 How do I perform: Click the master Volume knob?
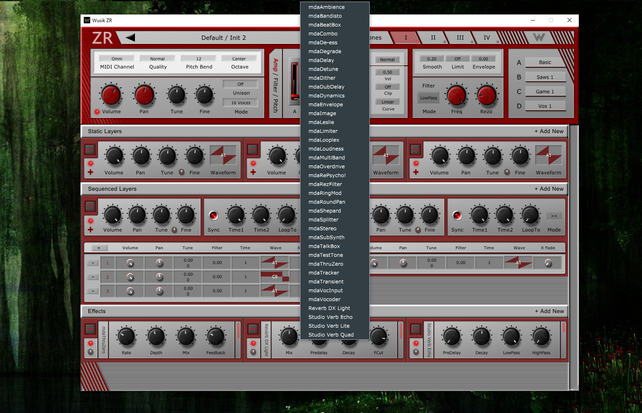click(x=111, y=95)
